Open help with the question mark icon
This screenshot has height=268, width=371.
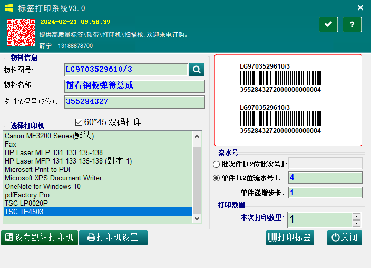[x=352, y=24]
